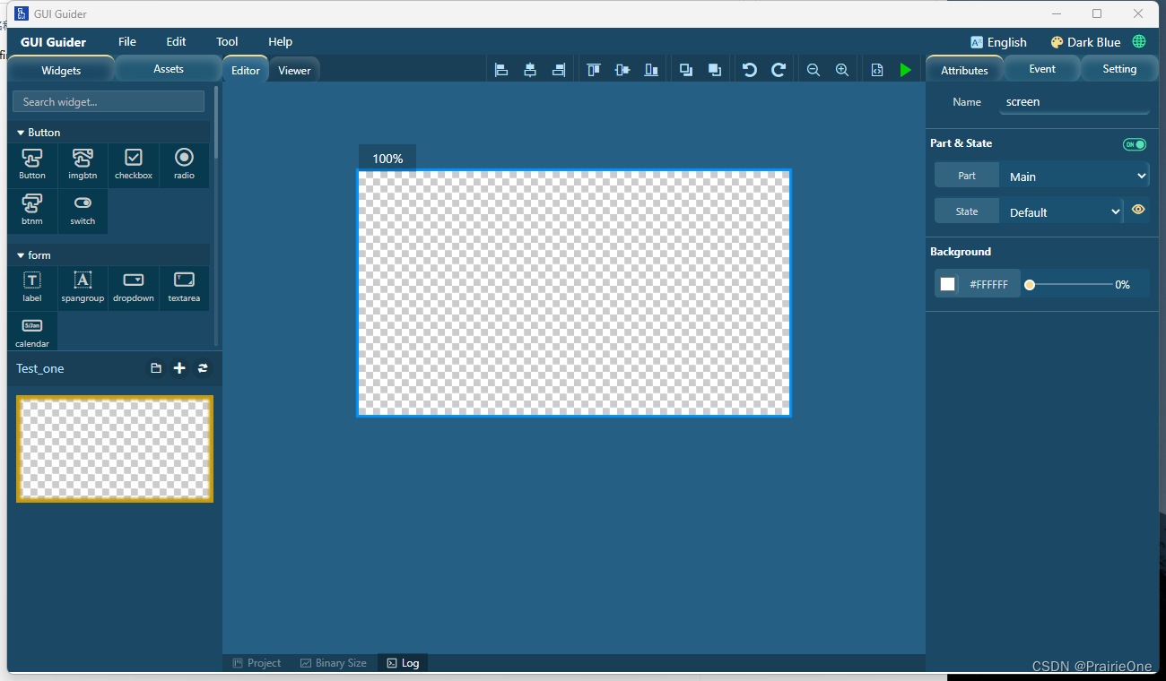Viewport: 1166px width, 681px height.
Task: Open the File menu
Action: tap(127, 42)
